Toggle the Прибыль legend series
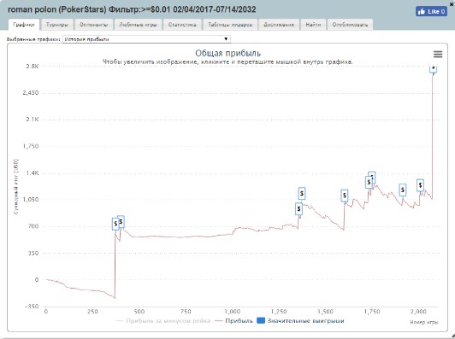The image size is (455, 339). pos(233,321)
